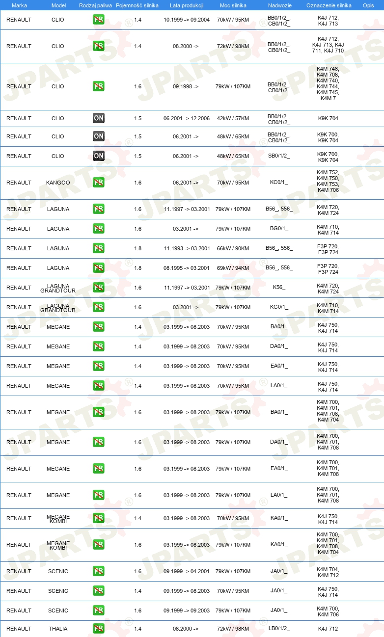Click the Opis column header
This screenshot has width=384, height=637.
[368, 5]
